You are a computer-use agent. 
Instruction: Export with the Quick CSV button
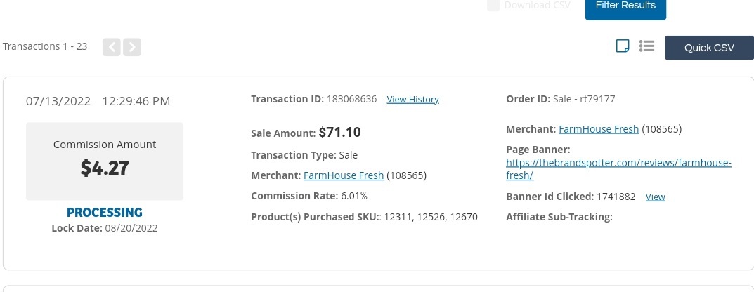pyautogui.click(x=709, y=48)
